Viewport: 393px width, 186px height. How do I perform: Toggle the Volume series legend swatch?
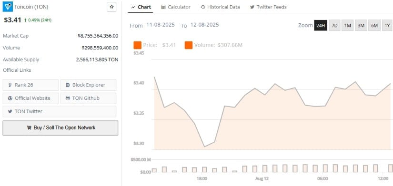tap(189, 45)
